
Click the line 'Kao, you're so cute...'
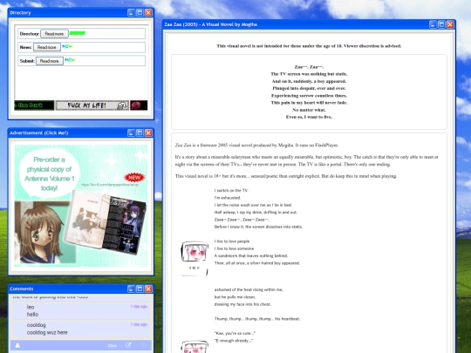point(235,333)
